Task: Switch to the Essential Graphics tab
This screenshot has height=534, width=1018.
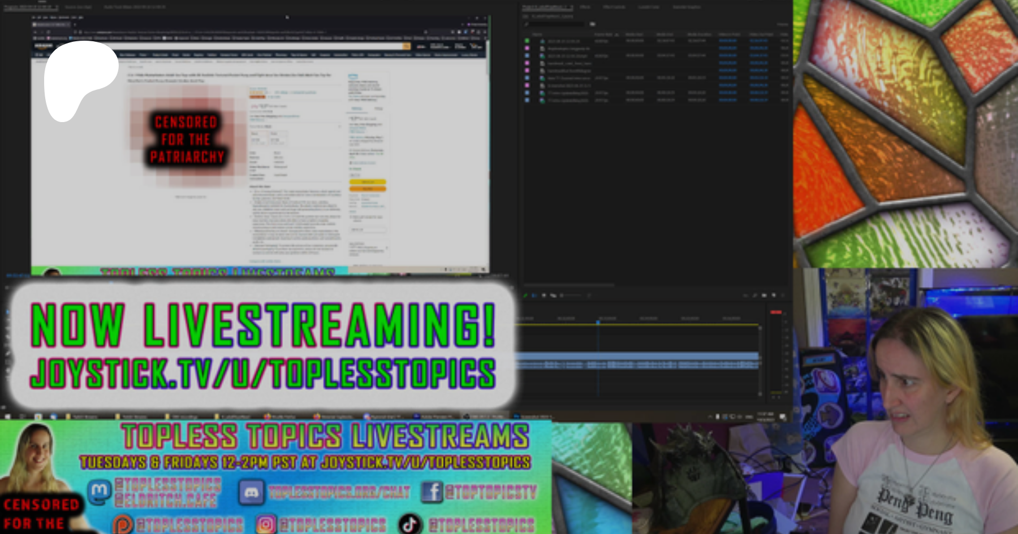Action: [x=686, y=7]
